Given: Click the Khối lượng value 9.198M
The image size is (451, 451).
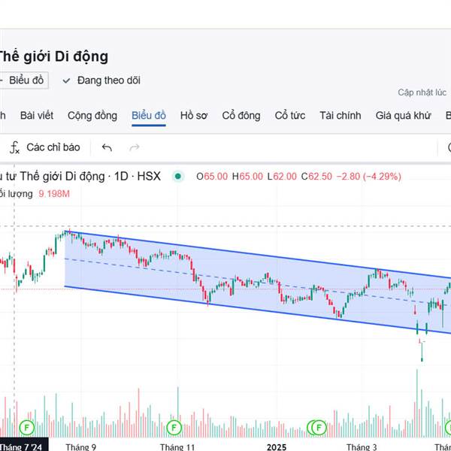Looking at the screenshot, I should click(x=54, y=194).
